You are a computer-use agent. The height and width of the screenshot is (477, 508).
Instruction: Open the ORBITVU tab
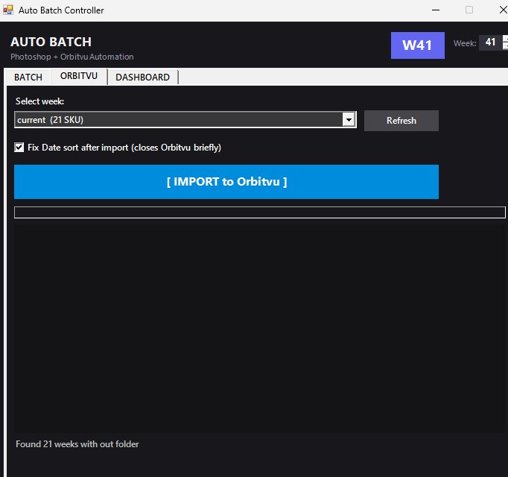click(79, 76)
